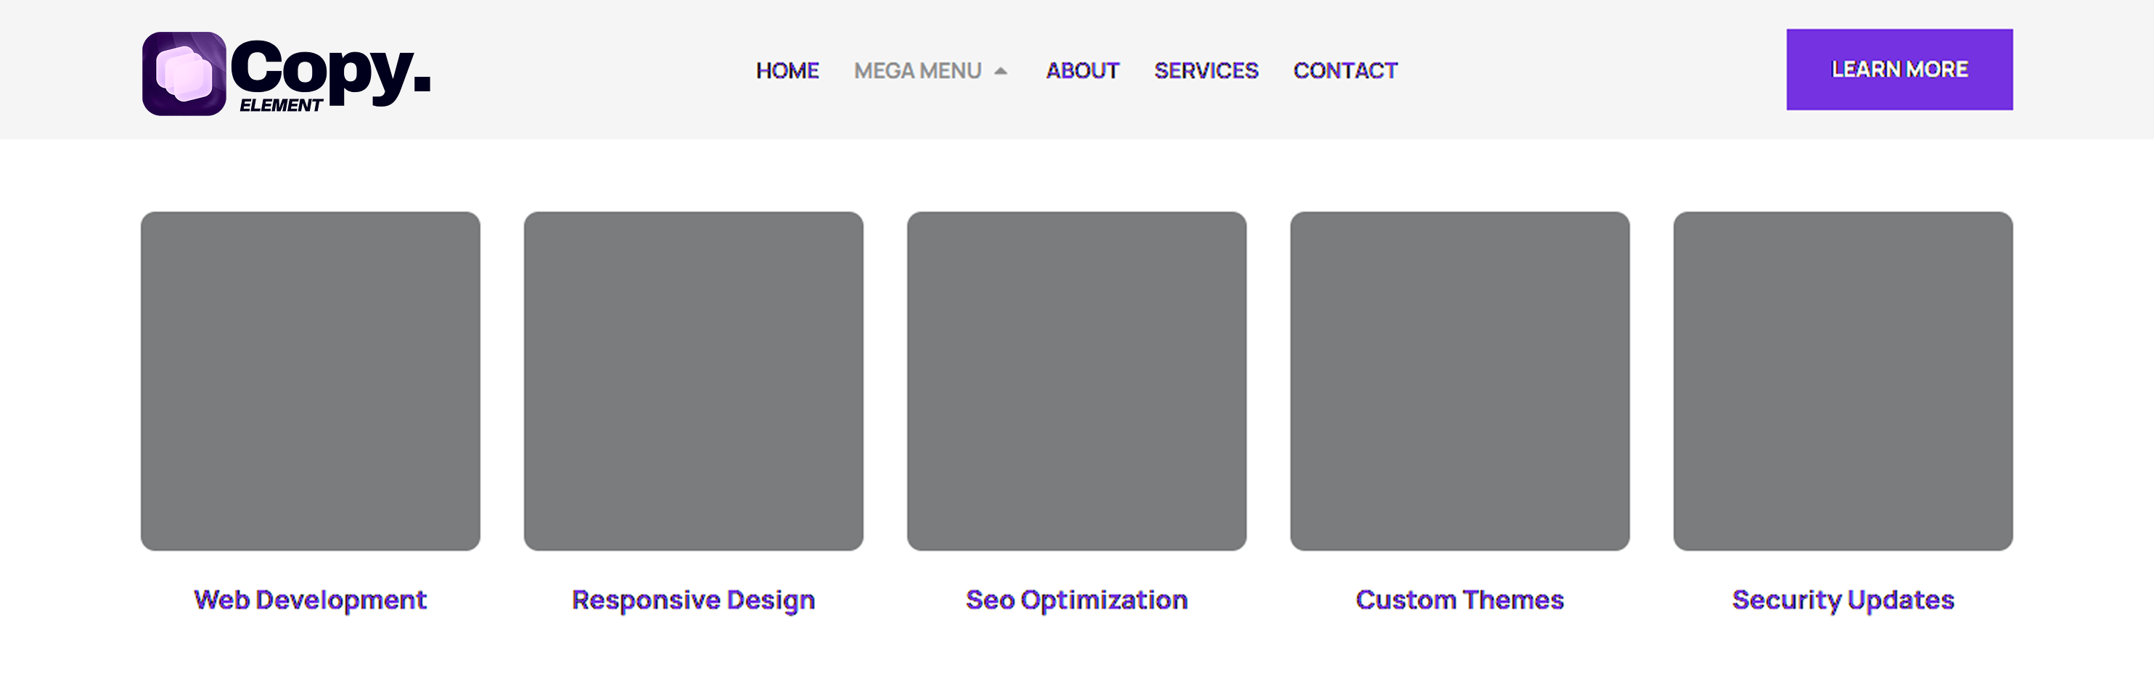Click the Security Updates title link
2154x693 pixels.
coord(1842,599)
